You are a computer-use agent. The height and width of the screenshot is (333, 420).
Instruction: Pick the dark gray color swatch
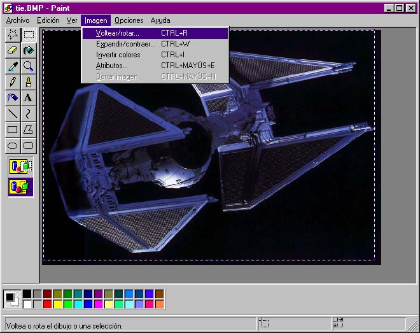[38, 294]
